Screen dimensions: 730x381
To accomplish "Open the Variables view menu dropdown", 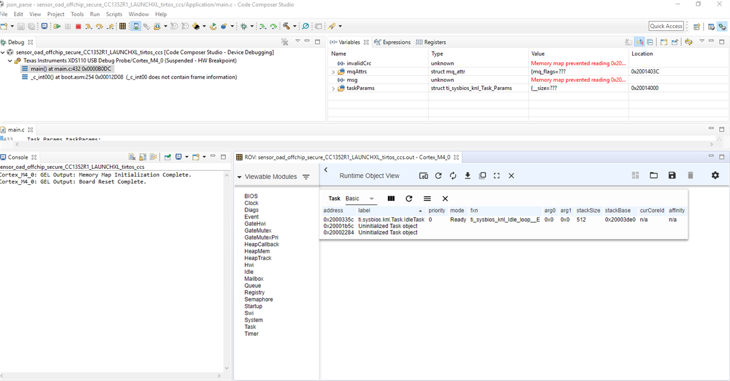I will coord(702,42).
